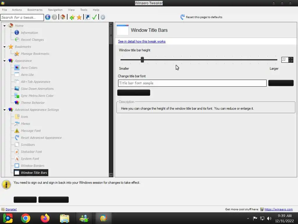The image size is (298, 224).
Task: Click the title bar height slider thumb
Action: 142,60
